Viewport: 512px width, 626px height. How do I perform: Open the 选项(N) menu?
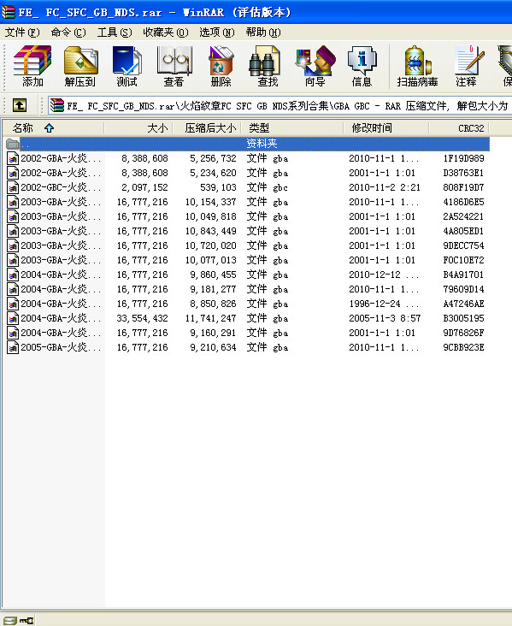pos(217,32)
